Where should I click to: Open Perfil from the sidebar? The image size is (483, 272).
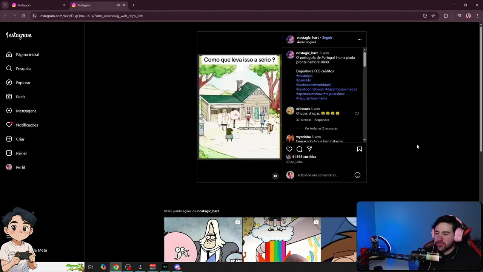pos(16,167)
